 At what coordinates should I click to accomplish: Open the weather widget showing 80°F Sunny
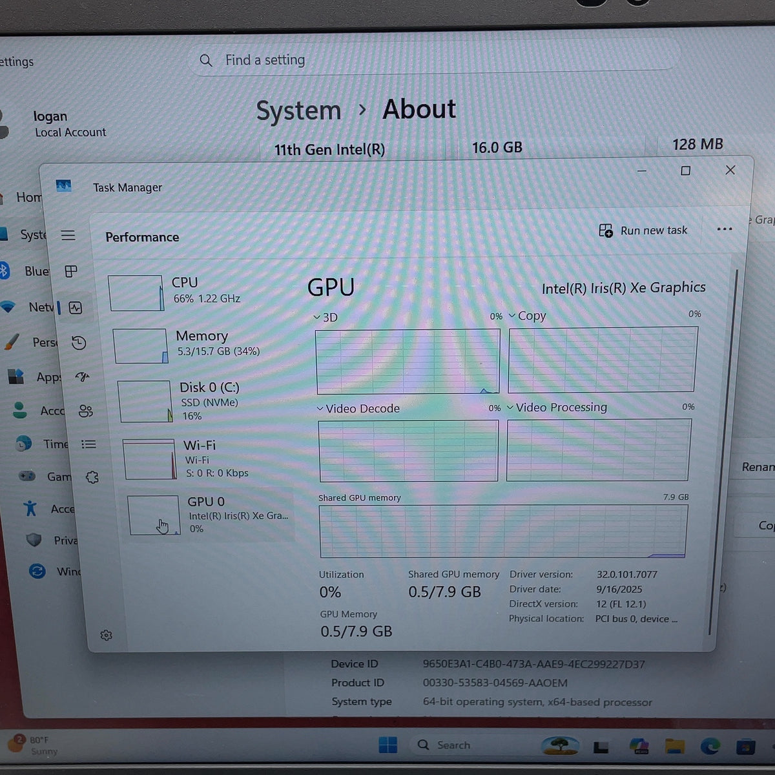coord(32,745)
